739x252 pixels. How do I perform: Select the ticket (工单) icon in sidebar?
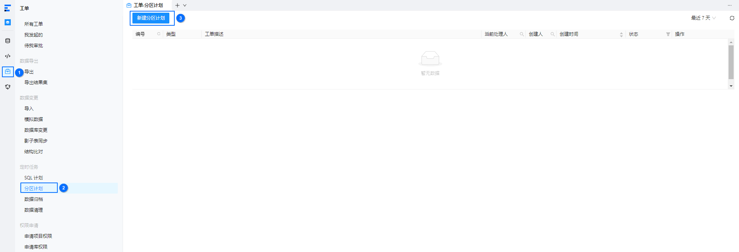coord(8,71)
